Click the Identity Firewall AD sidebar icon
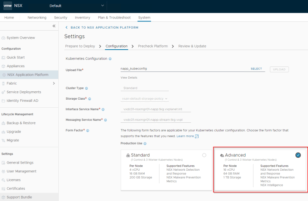Image resolution: width=308 pixels, height=201 pixels. 3,101
